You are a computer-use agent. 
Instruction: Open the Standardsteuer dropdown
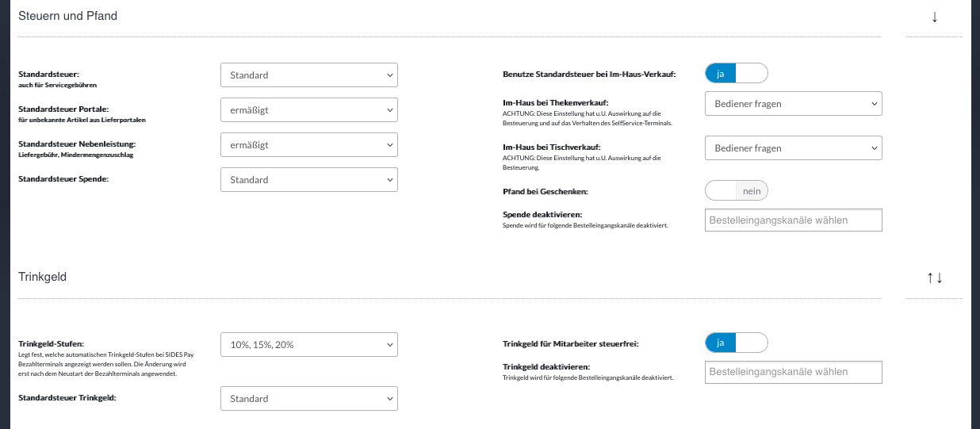coord(309,75)
